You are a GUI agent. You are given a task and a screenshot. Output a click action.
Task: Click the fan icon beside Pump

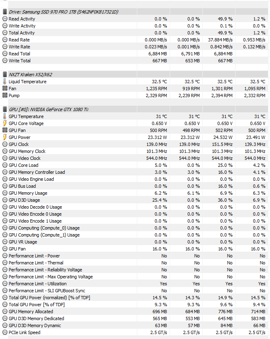click(5, 96)
